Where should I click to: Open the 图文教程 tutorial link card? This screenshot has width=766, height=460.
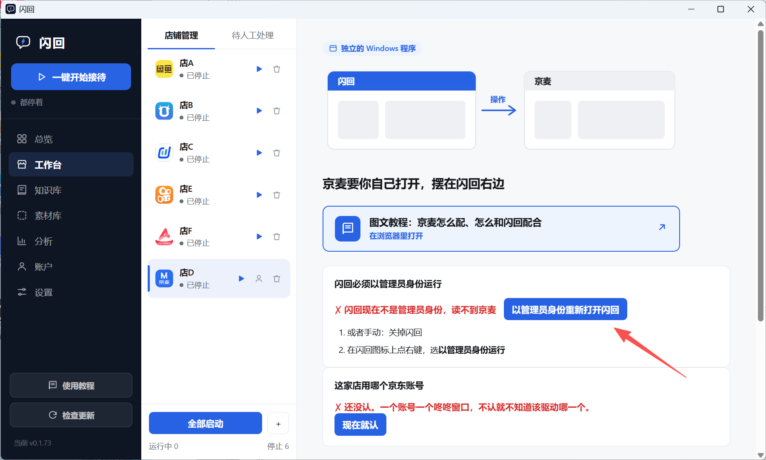tap(501, 229)
